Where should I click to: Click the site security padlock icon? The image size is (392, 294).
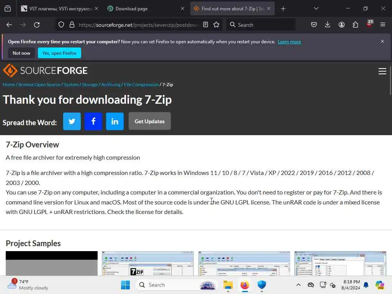(x=72, y=25)
